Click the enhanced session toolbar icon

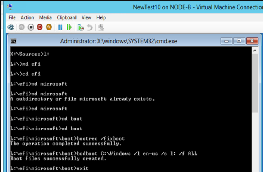(x=101, y=27)
